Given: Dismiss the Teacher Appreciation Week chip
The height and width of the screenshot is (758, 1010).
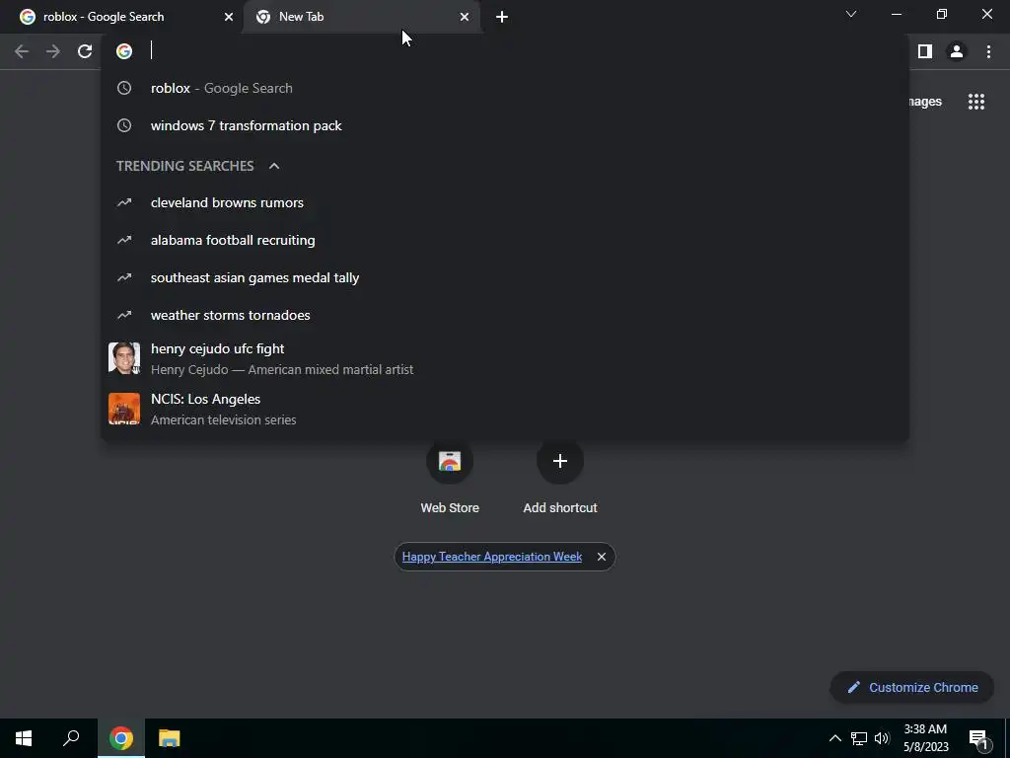Looking at the screenshot, I should point(601,557).
